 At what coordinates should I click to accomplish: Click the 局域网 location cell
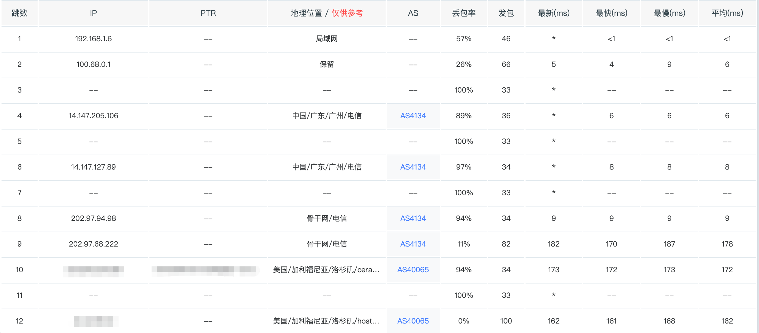pyautogui.click(x=327, y=39)
